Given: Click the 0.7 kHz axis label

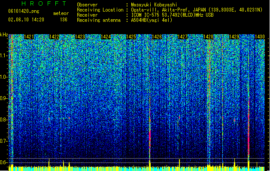Looking at the screenshot, I should [4, 141].
